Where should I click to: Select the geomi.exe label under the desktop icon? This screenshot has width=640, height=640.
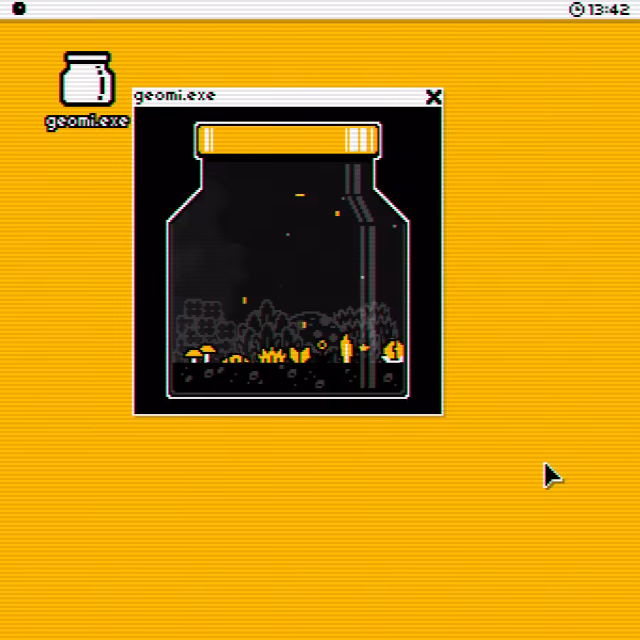87,121
